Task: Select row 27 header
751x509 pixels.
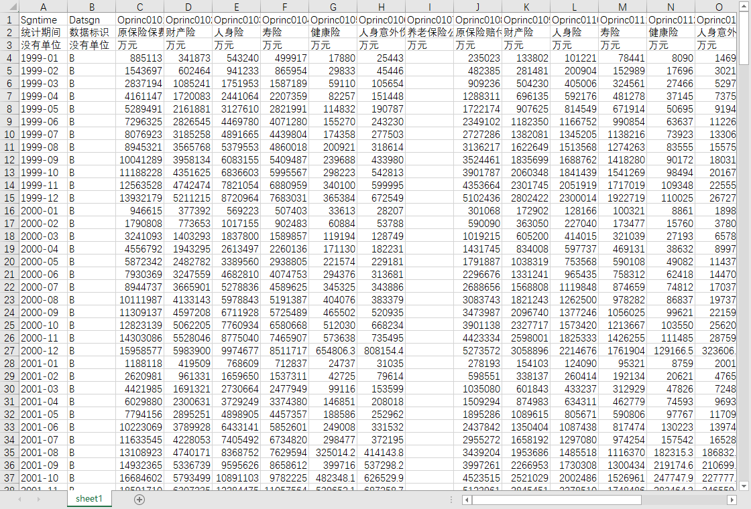Action: (9, 351)
